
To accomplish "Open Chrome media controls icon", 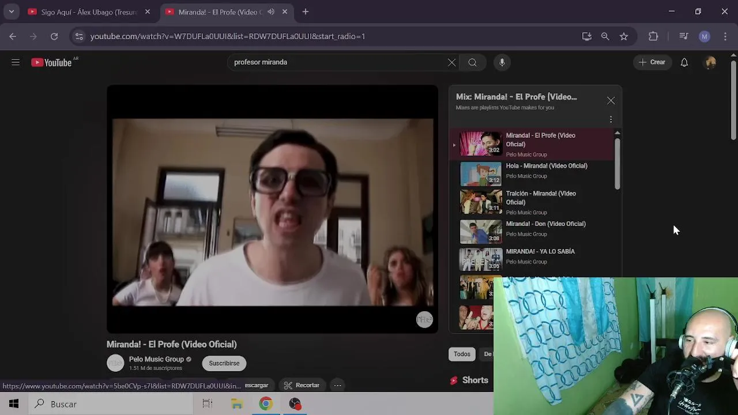I will pyautogui.click(x=684, y=36).
